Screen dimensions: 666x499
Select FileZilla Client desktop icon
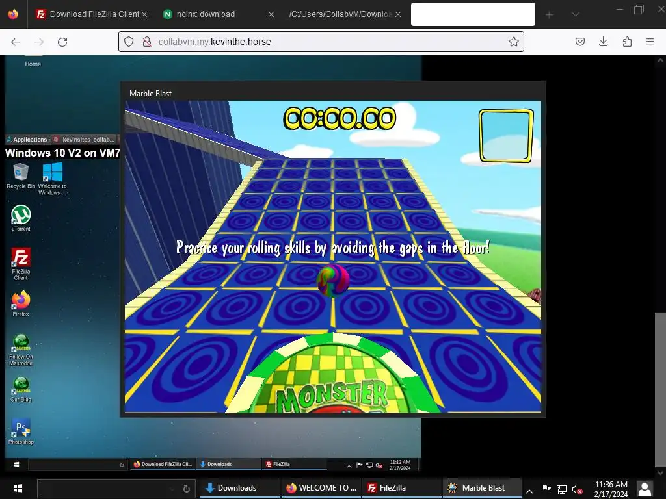pyautogui.click(x=21, y=264)
